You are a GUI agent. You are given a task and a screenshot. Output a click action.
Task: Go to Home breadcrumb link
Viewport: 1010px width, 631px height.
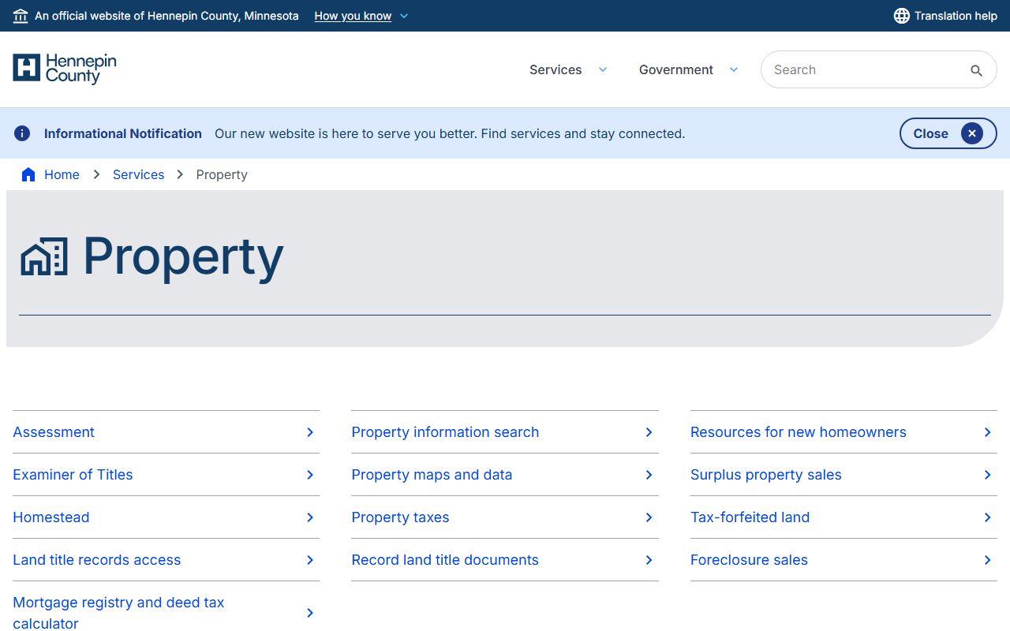pyautogui.click(x=62, y=174)
